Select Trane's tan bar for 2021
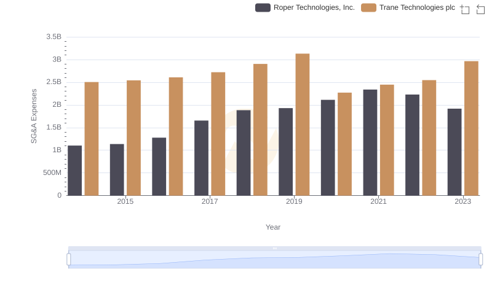 [387, 140]
